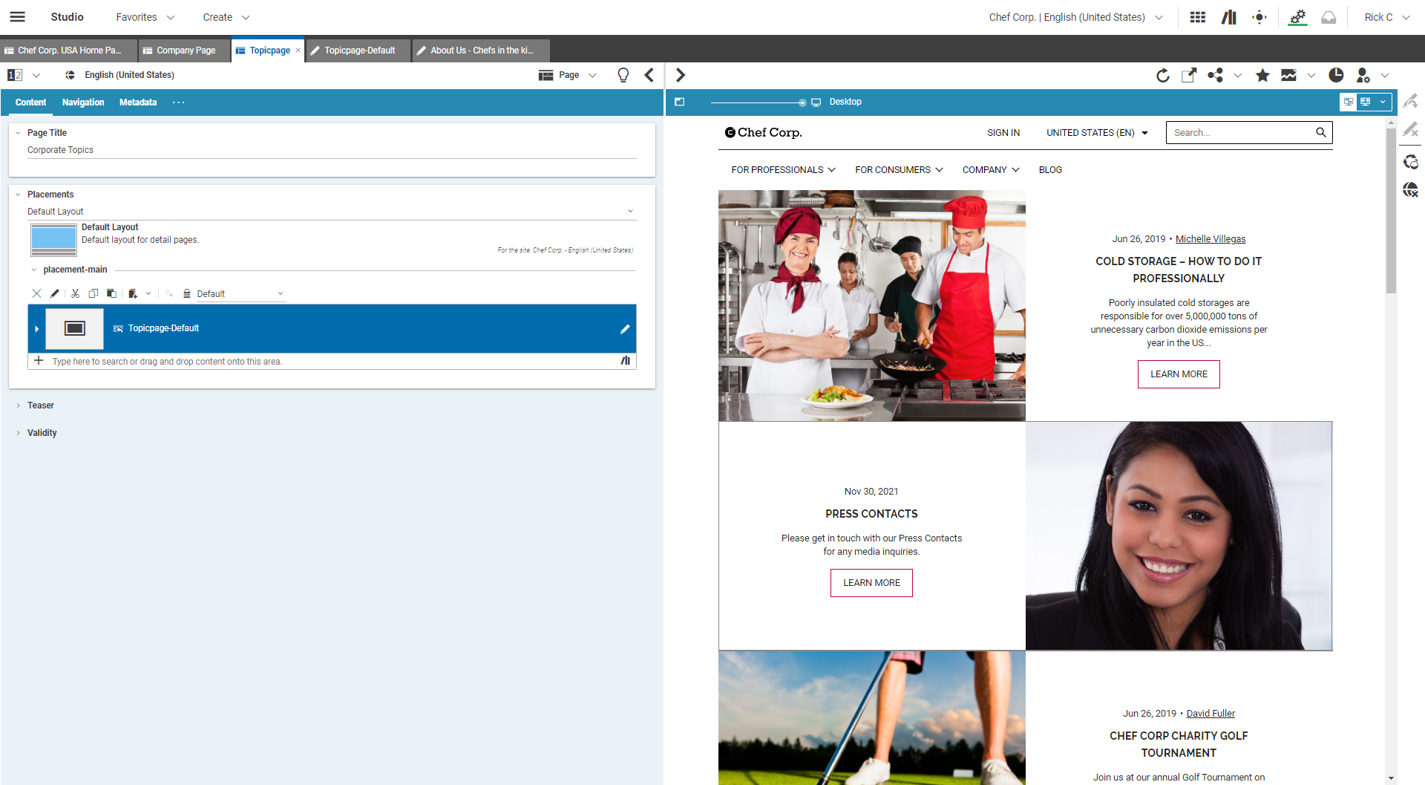This screenshot has width=1425, height=785.
Task: Open the Favorites dropdown
Action: (145, 17)
